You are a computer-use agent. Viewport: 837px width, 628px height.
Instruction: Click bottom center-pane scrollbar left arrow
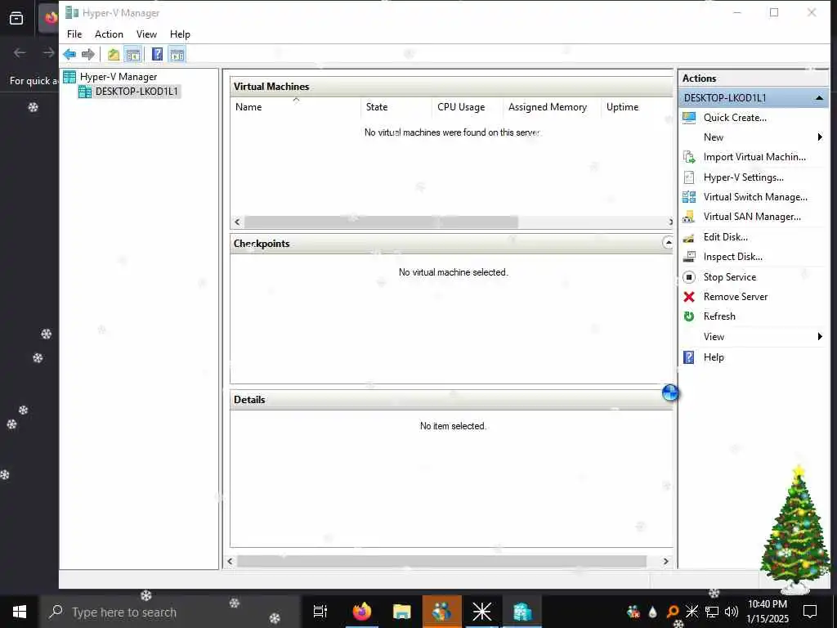click(230, 561)
